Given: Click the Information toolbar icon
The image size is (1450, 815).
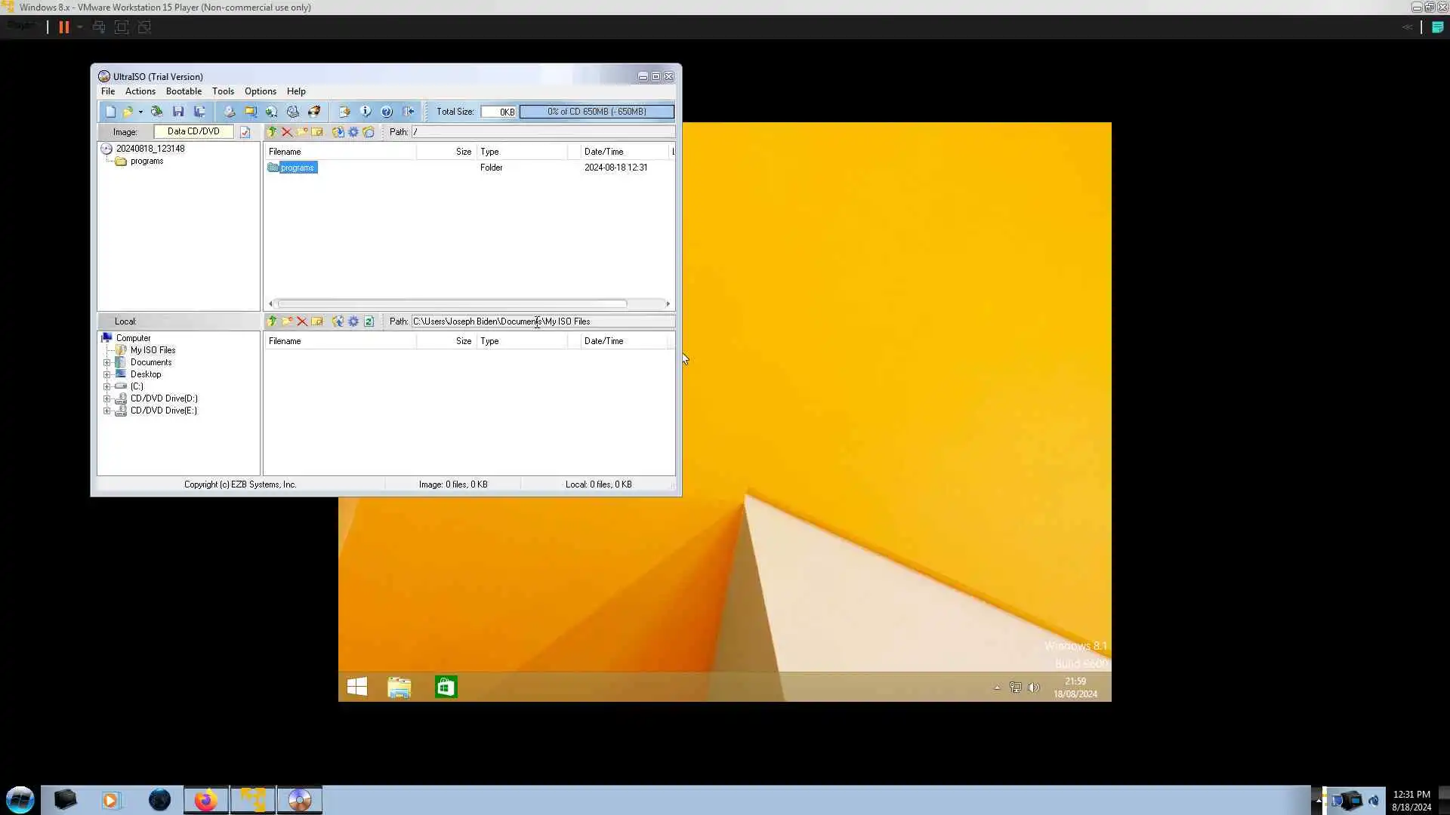Looking at the screenshot, I should (366, 112).
